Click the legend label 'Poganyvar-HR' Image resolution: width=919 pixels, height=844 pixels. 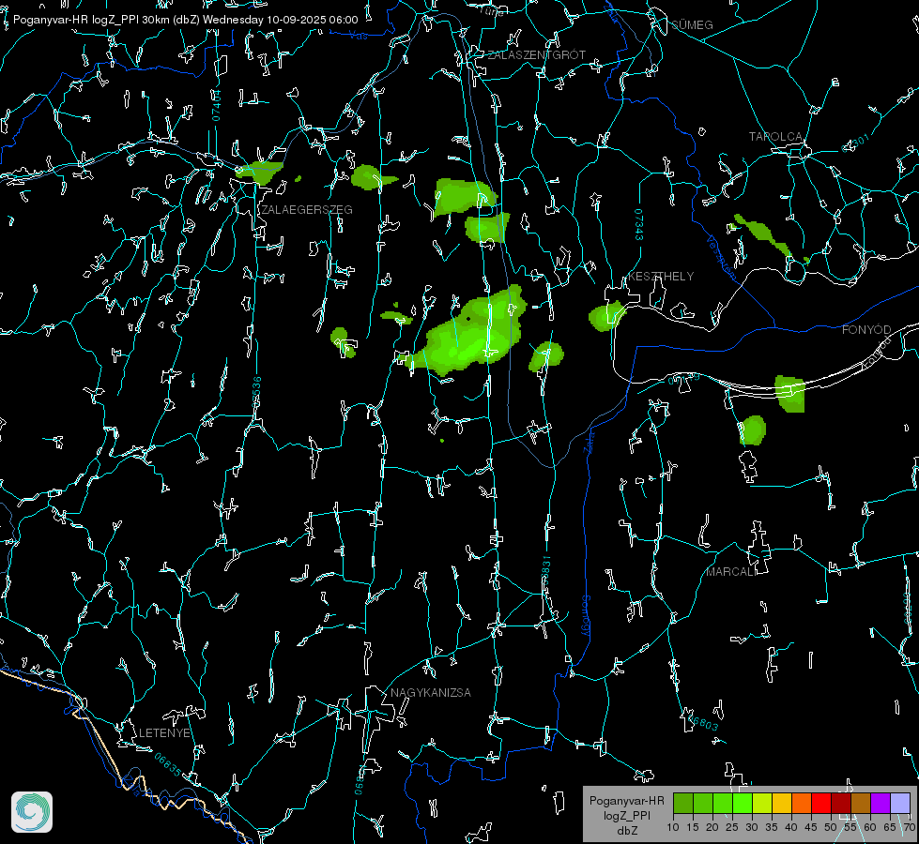[626, 800]
